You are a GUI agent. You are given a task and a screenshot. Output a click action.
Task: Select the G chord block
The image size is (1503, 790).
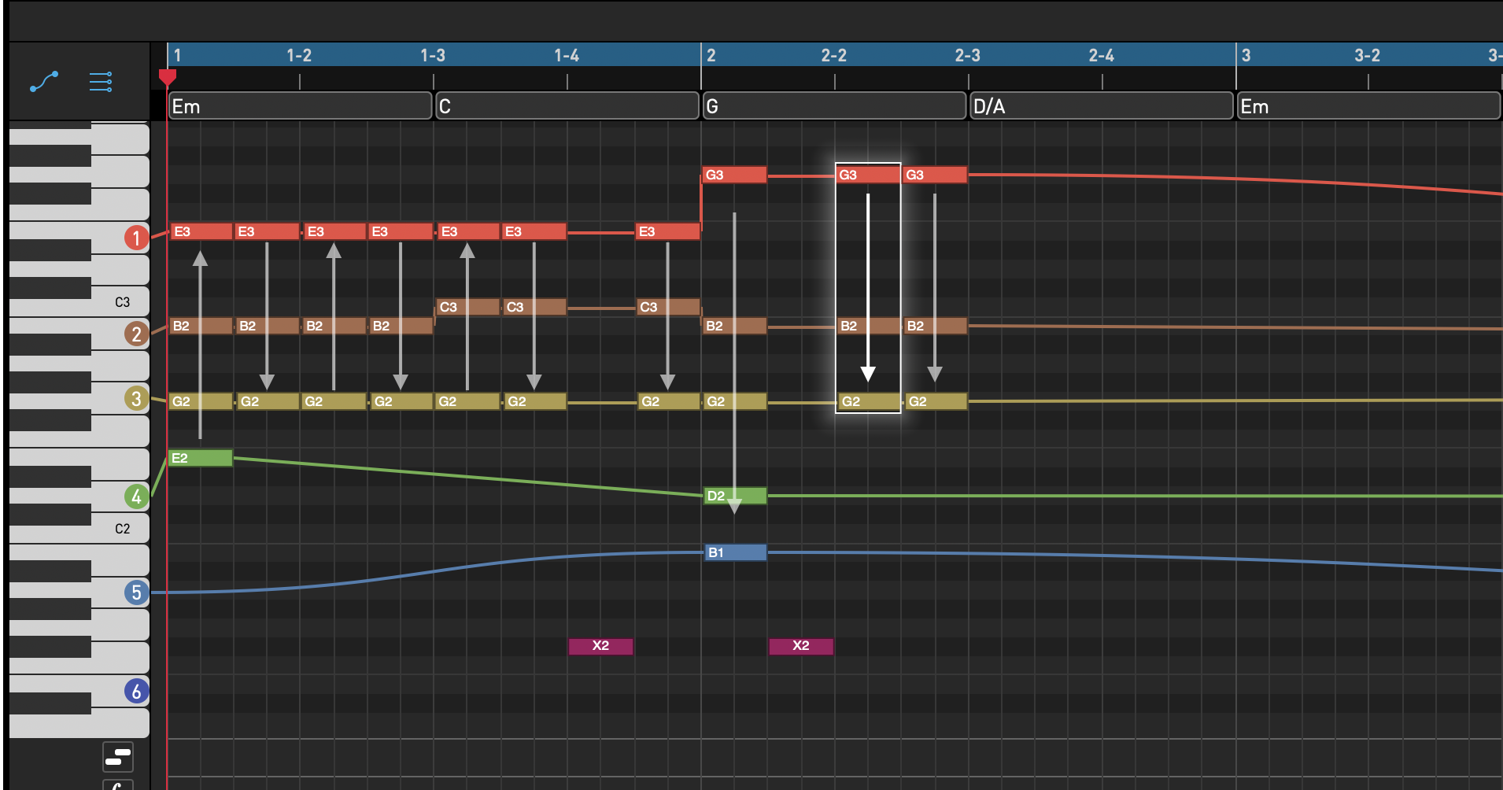(x=835, y=106)
